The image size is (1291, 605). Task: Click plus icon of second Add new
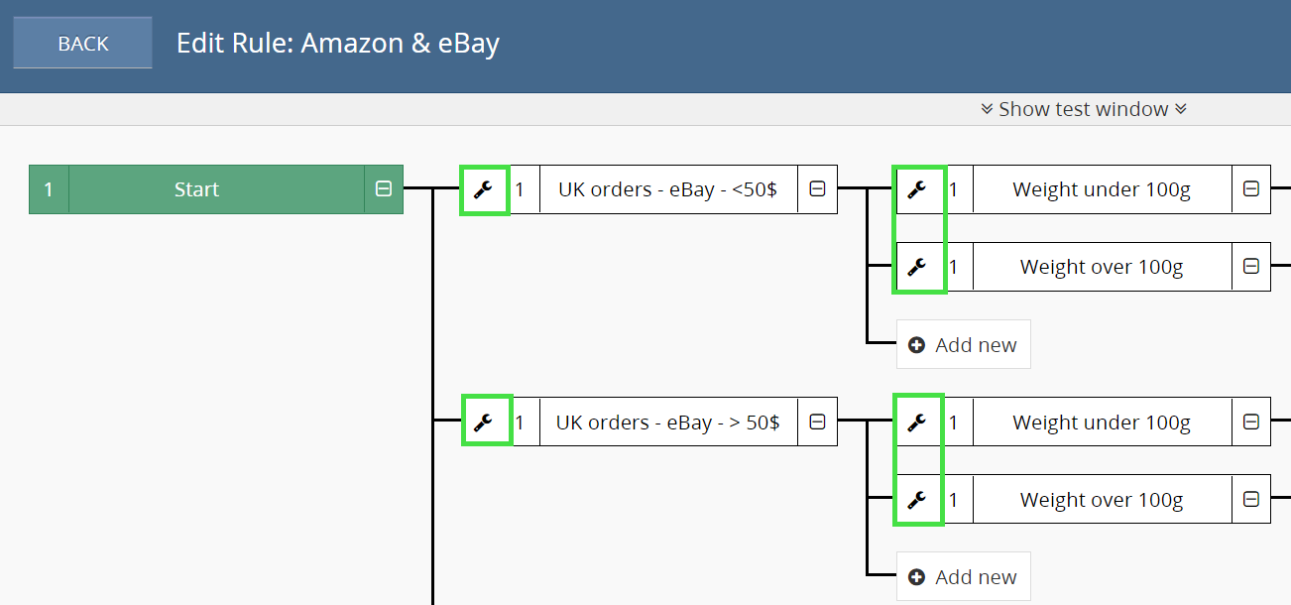tap(917, 577)
